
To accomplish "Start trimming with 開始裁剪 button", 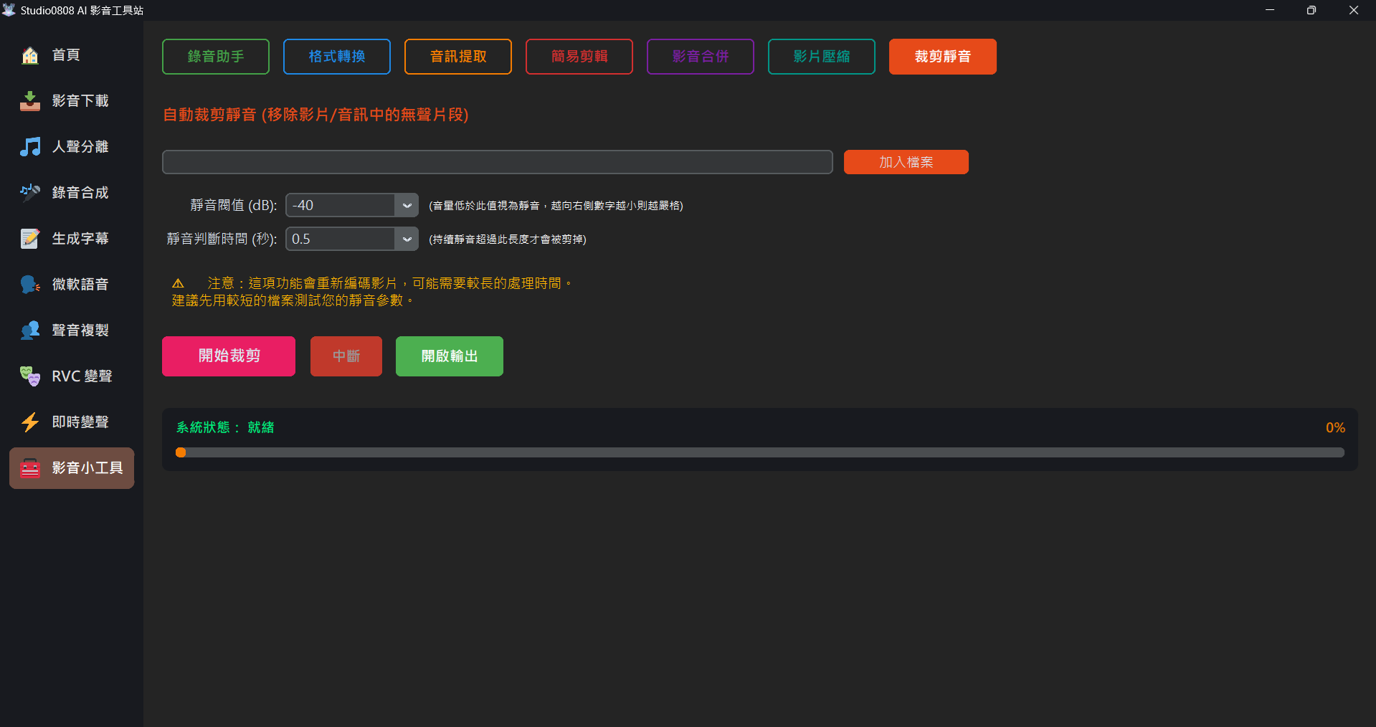I will click(229, 356).
